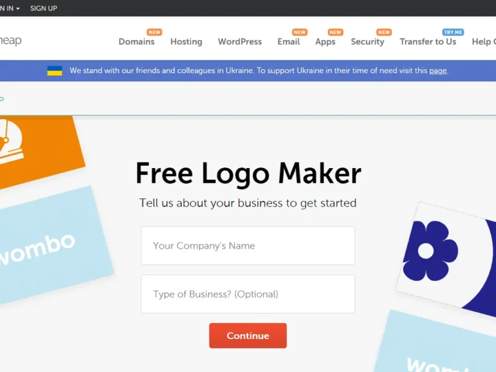Click the NEW badge above Email

(x=299, y=32)
